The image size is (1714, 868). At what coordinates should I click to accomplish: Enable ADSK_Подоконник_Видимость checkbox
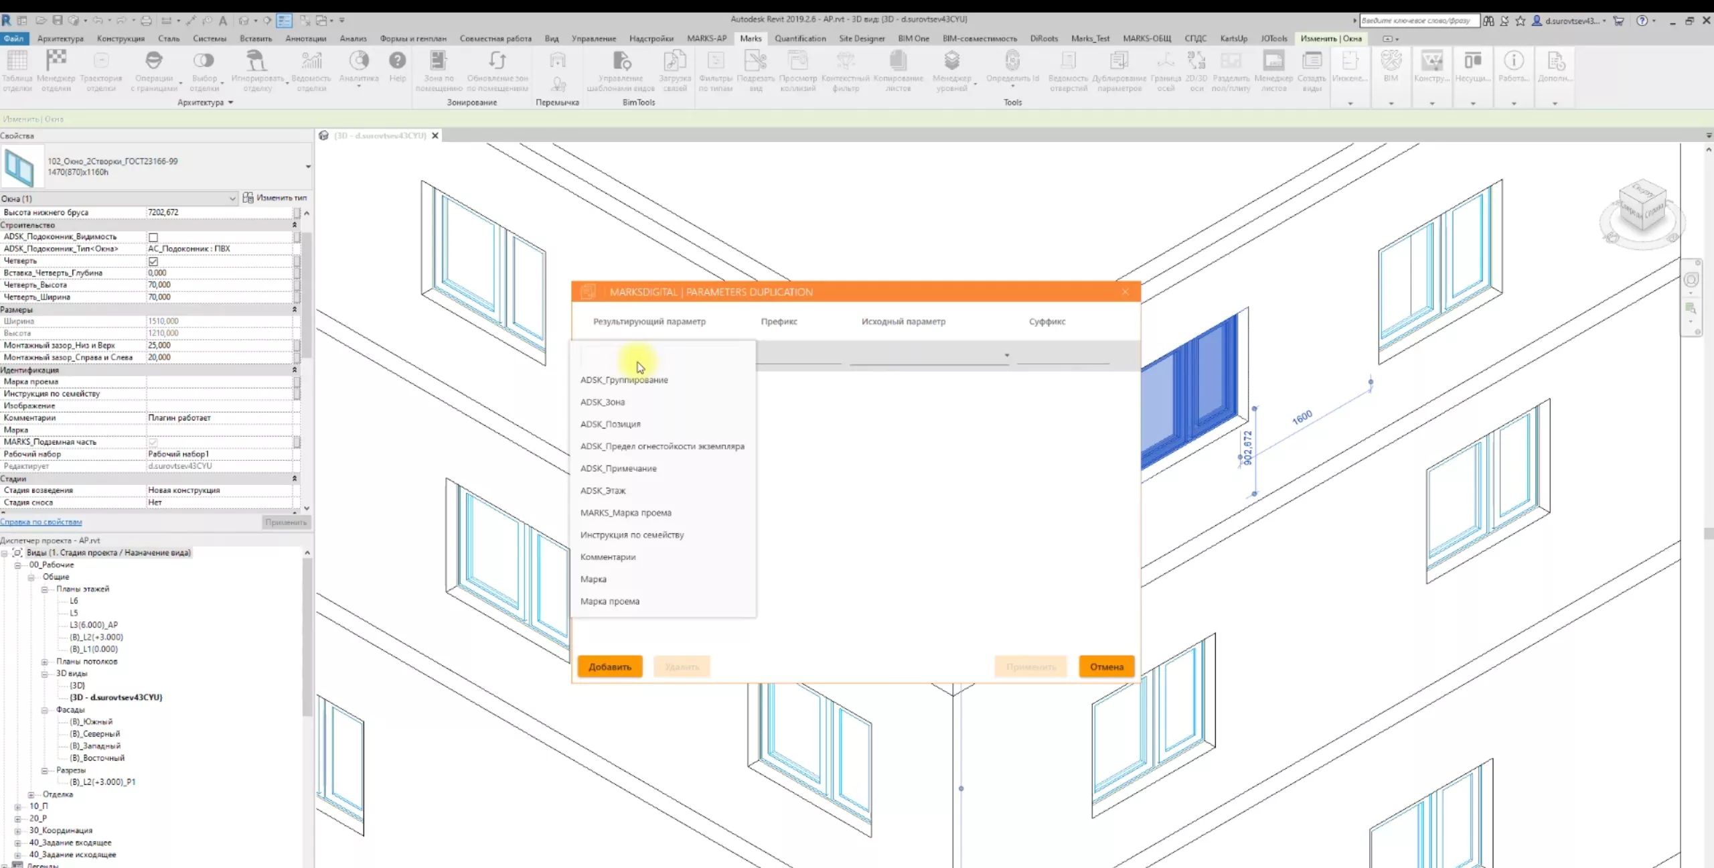click(153, 237)
